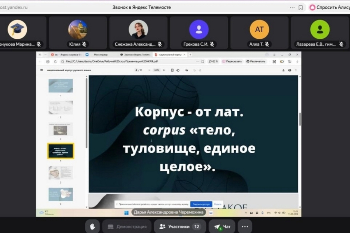The width and height of the screenshot is (350, 233).
Task: Open the Участники participants list
Action: pos(180,226)
